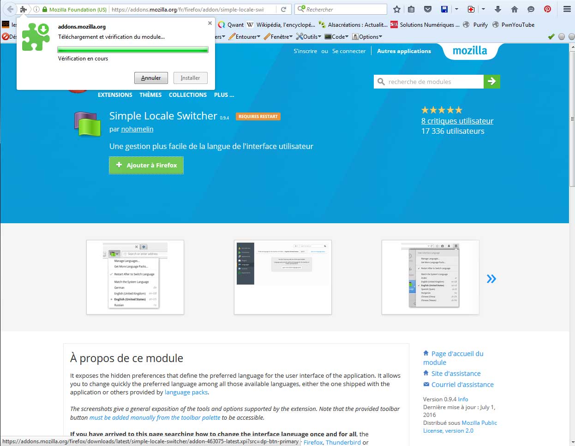Open the Outils developer toolbar menu

309,36
